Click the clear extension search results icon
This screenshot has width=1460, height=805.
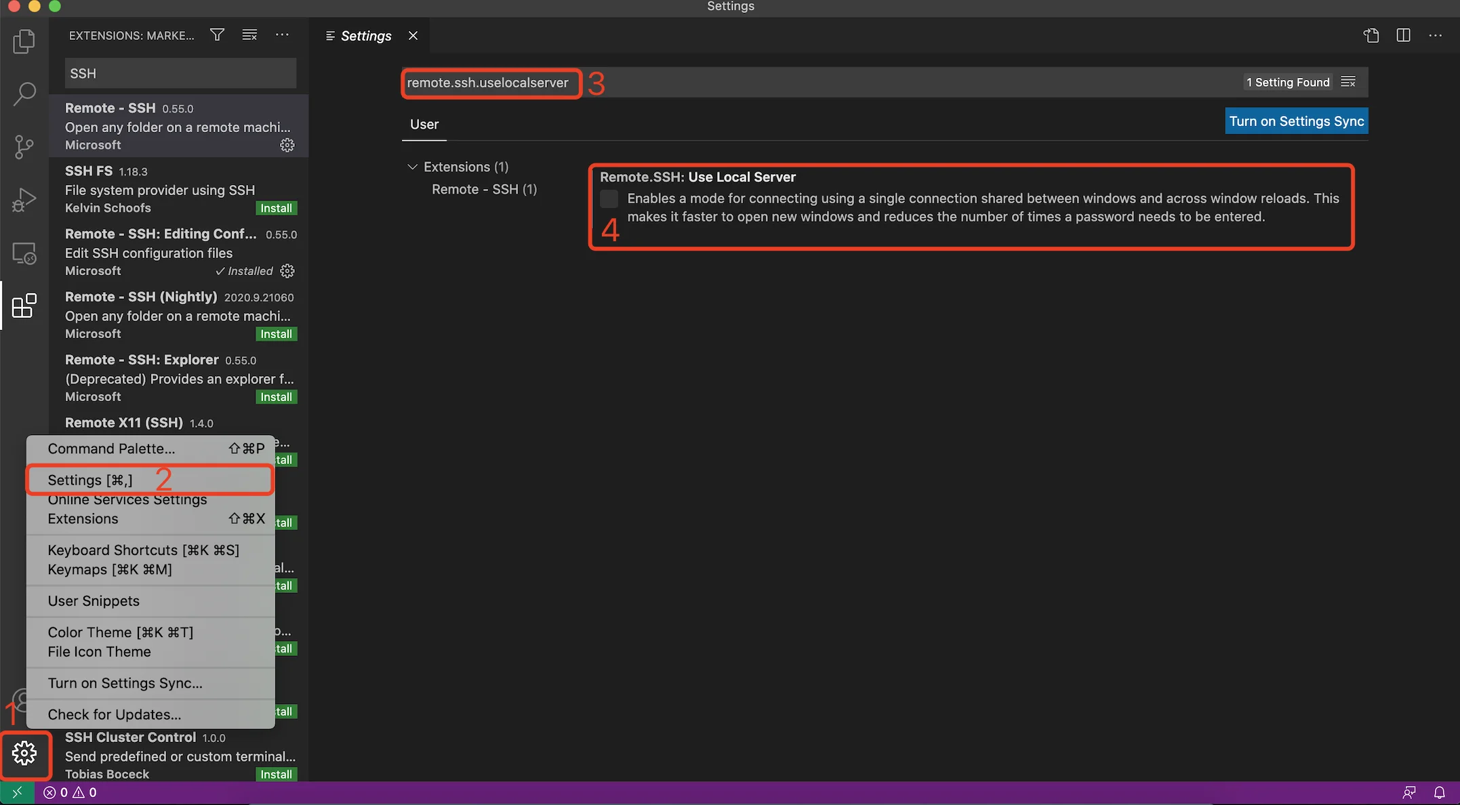pyautogui.click(x=249, y=35)
